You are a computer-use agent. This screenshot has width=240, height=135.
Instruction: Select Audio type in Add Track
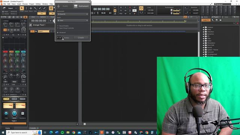(x=63, y=6)
